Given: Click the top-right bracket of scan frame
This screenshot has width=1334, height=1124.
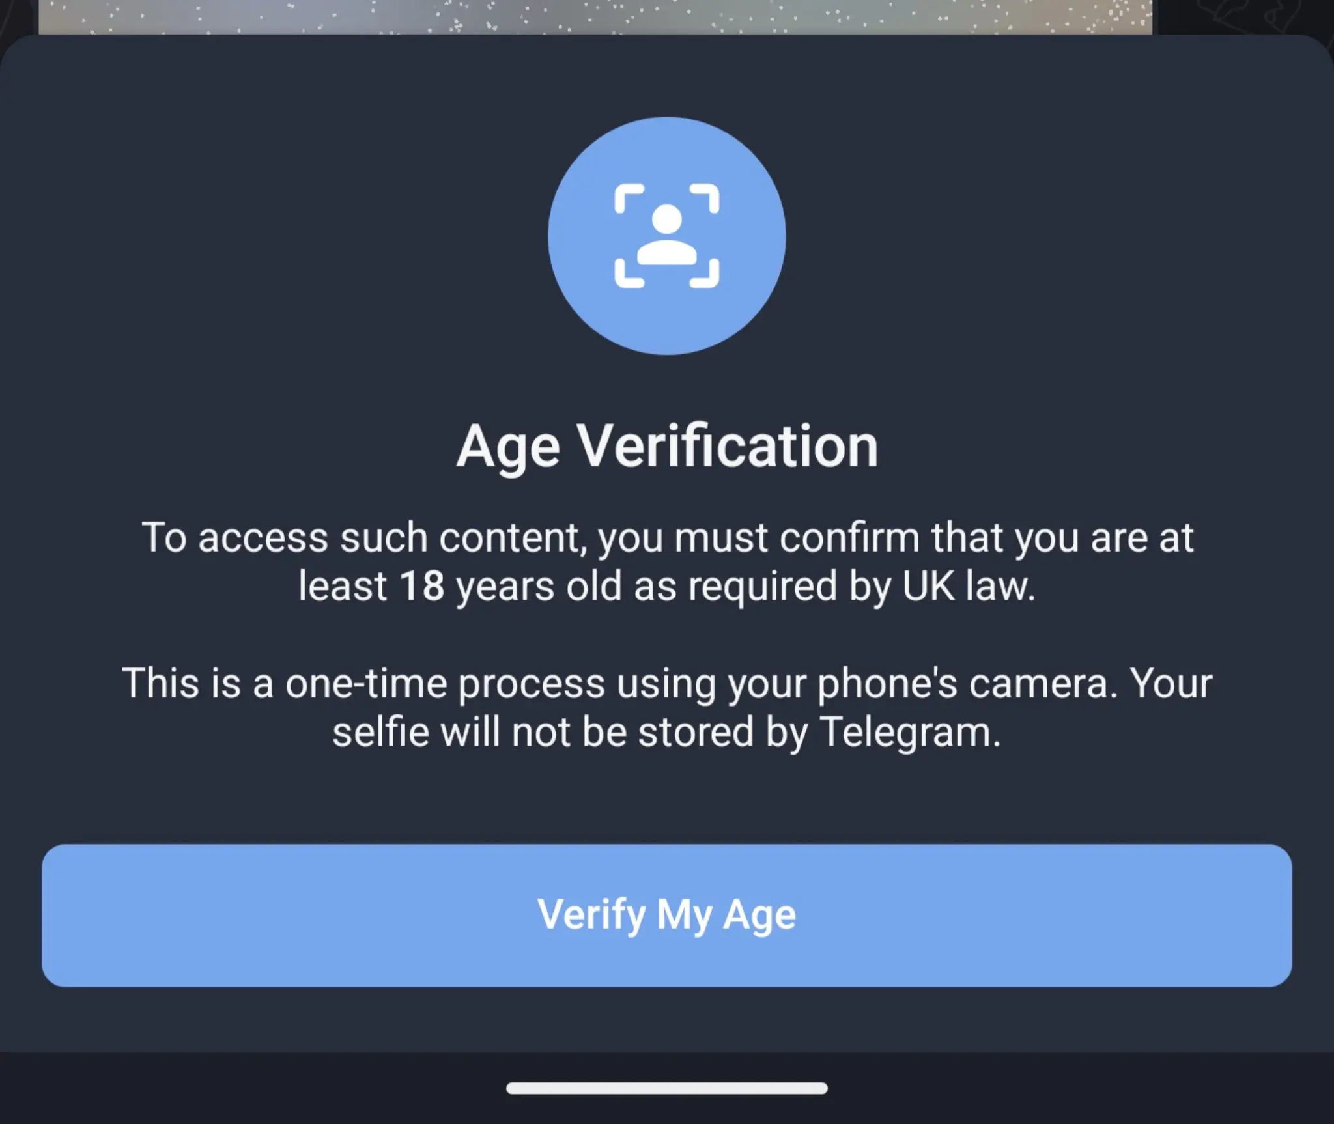Looking at the screenshot, I should (x=704, y=199).
